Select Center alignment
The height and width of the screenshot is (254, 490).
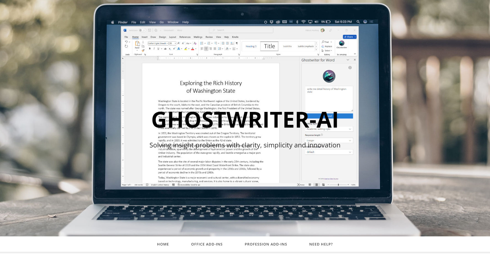tap(206, 49)
